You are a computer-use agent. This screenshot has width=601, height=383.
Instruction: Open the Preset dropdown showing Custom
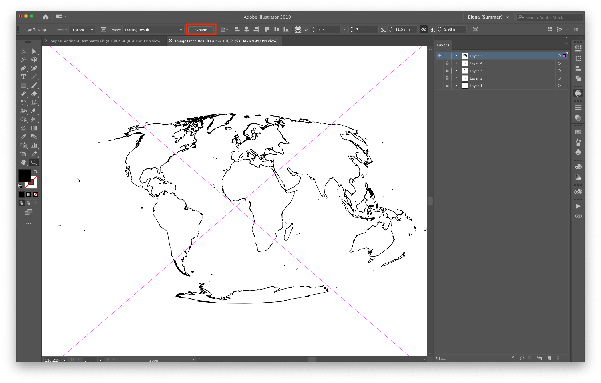(x=82, y=30)
